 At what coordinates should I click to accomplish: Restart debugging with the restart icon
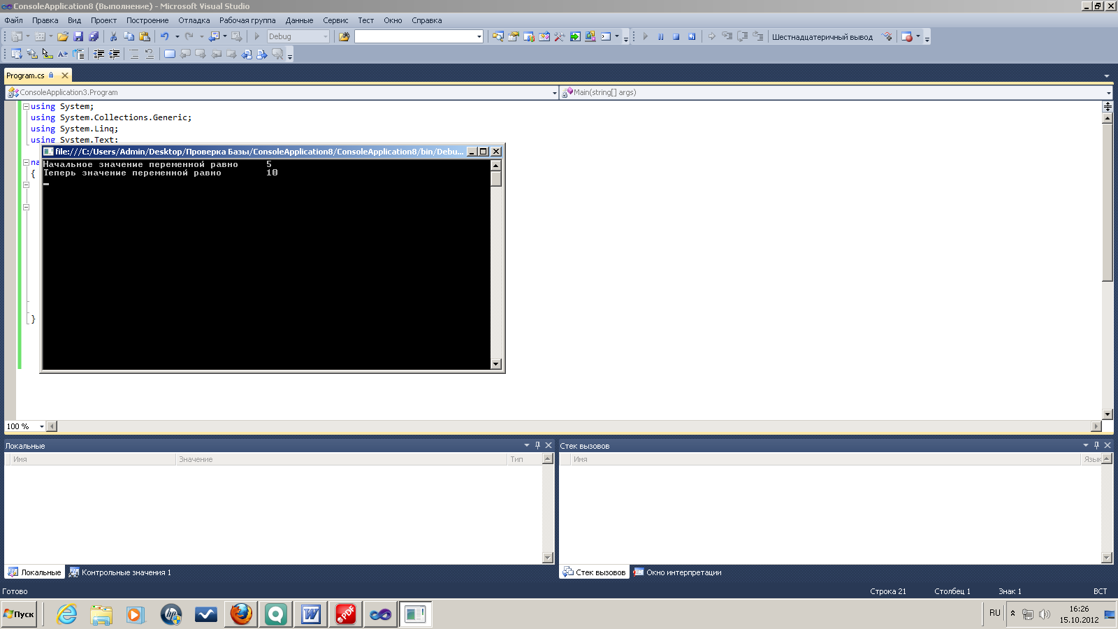[x=691, y=36]
